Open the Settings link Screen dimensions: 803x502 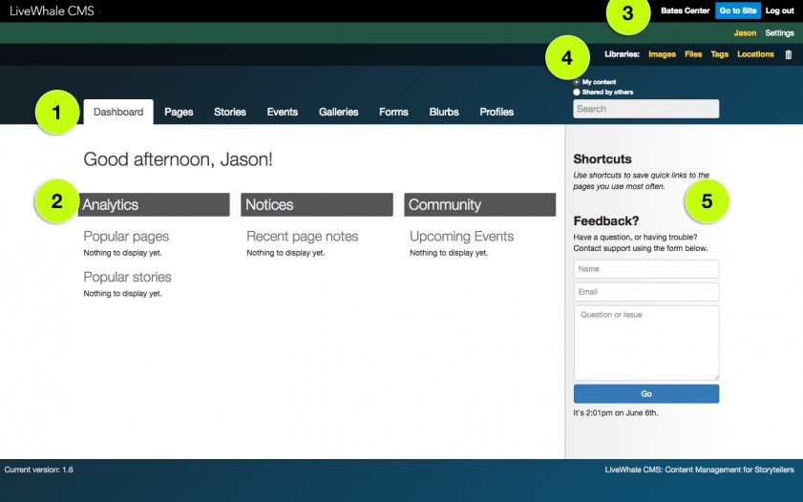click(779, 32)
